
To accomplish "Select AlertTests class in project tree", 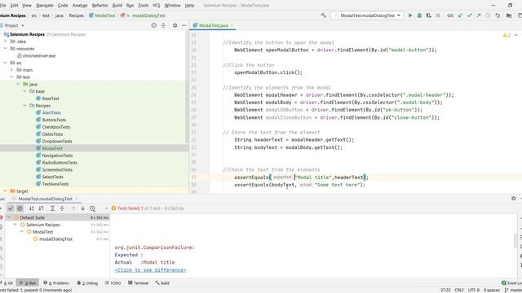I will tap(51, 112).
